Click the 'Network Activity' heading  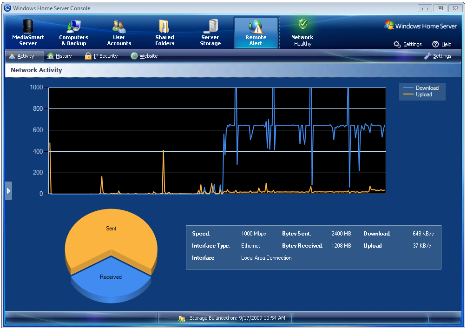[x=36, y=70]
